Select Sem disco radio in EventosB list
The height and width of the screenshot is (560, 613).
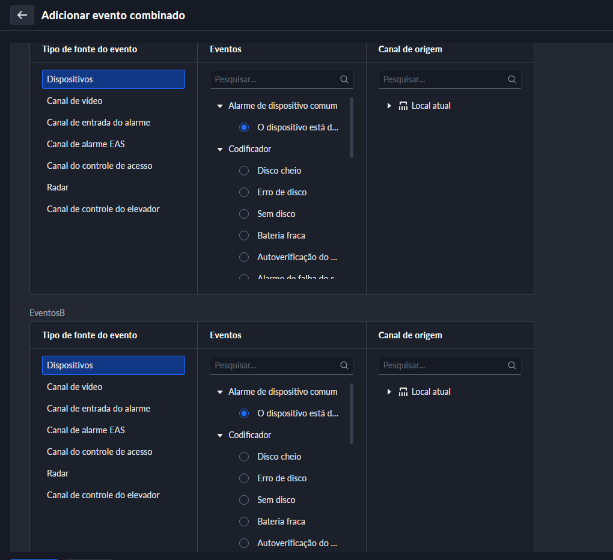(244, 500)
